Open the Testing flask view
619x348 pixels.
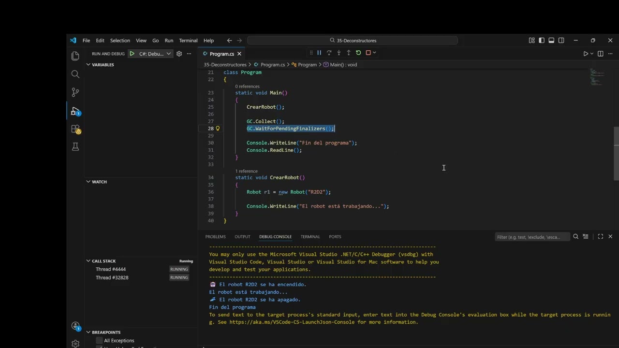tap(75, 146)
